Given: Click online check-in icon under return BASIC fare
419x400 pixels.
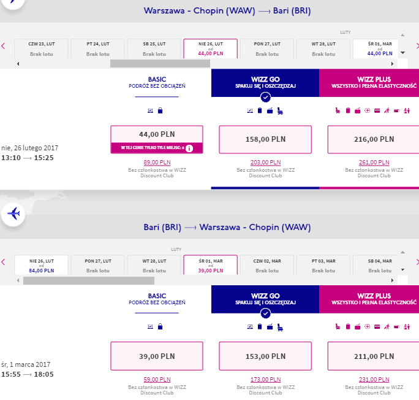Looking at the screenshot, I should click(x=151, y=327).
